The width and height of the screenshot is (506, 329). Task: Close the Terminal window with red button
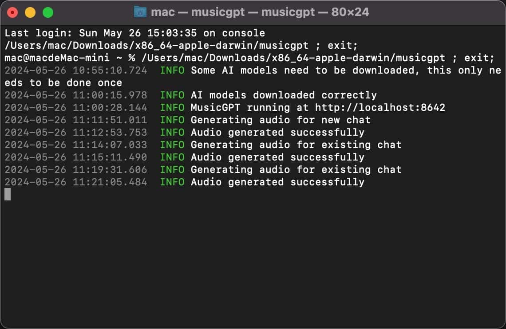[x=12, y=12]
